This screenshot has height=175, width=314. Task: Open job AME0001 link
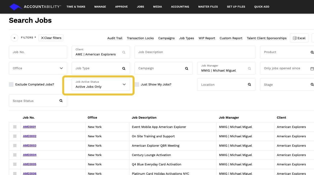tap(29, 127)
